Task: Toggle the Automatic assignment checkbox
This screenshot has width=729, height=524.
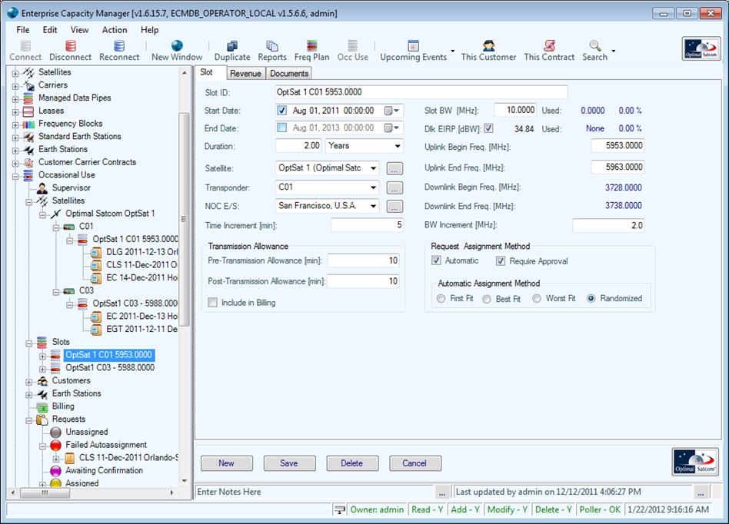Action: 436,260
